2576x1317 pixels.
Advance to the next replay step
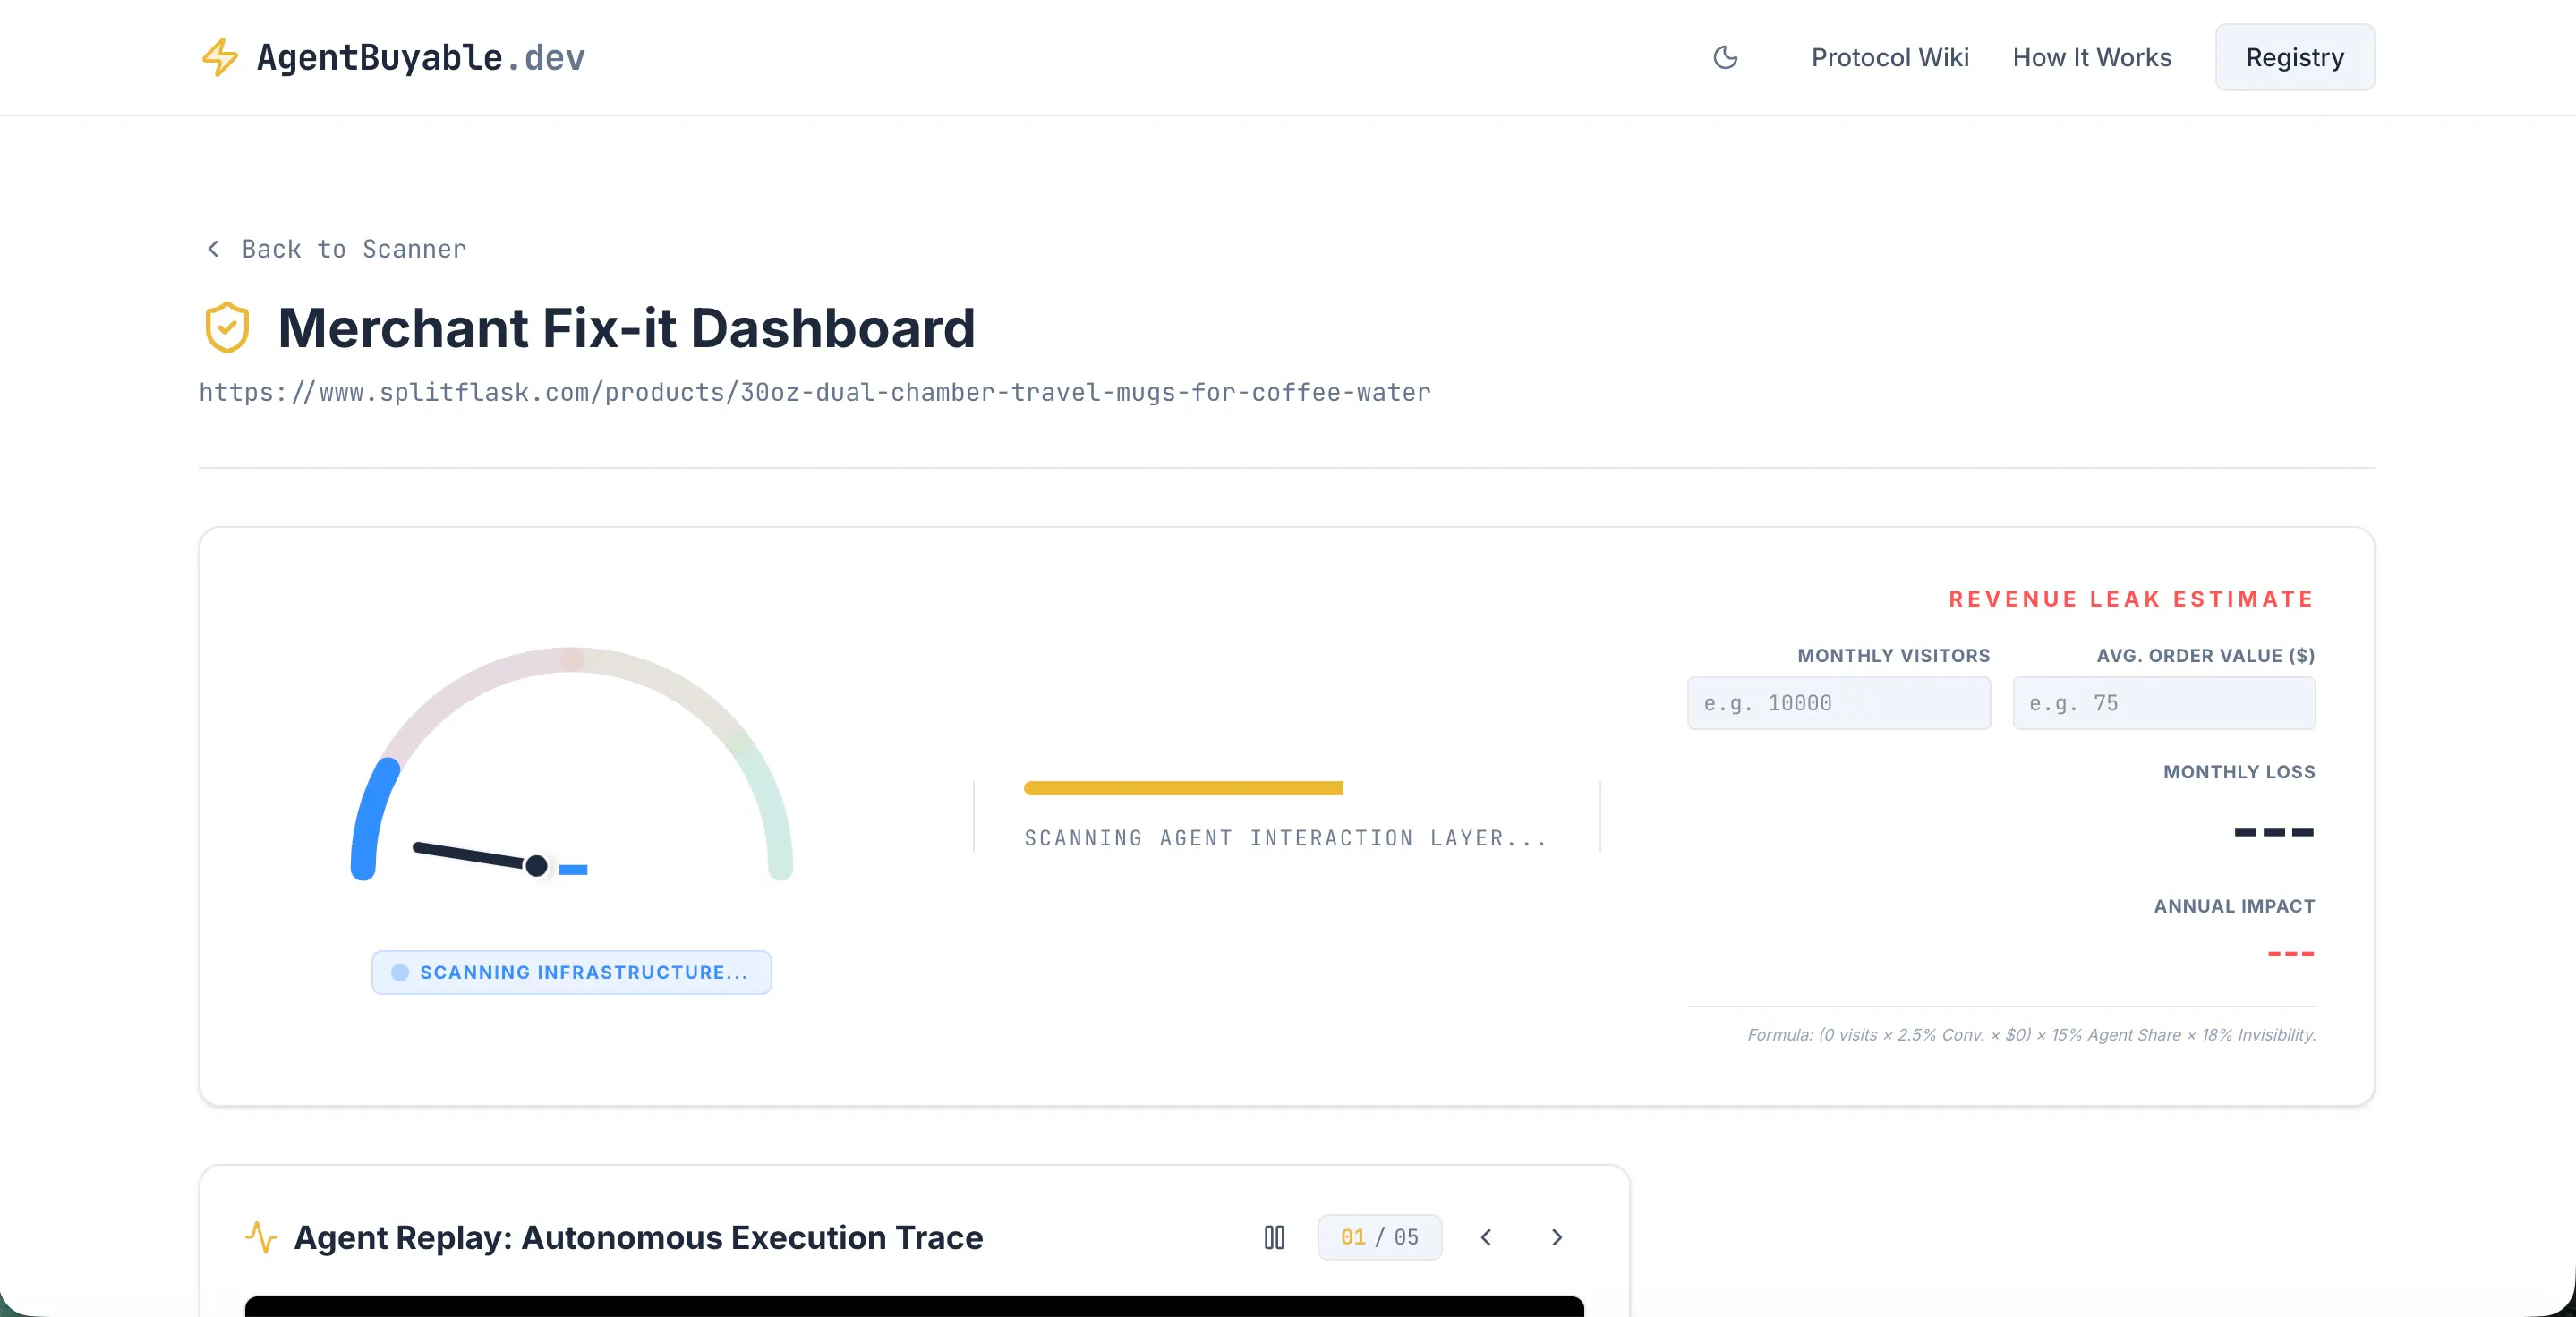(1557, 1237)
